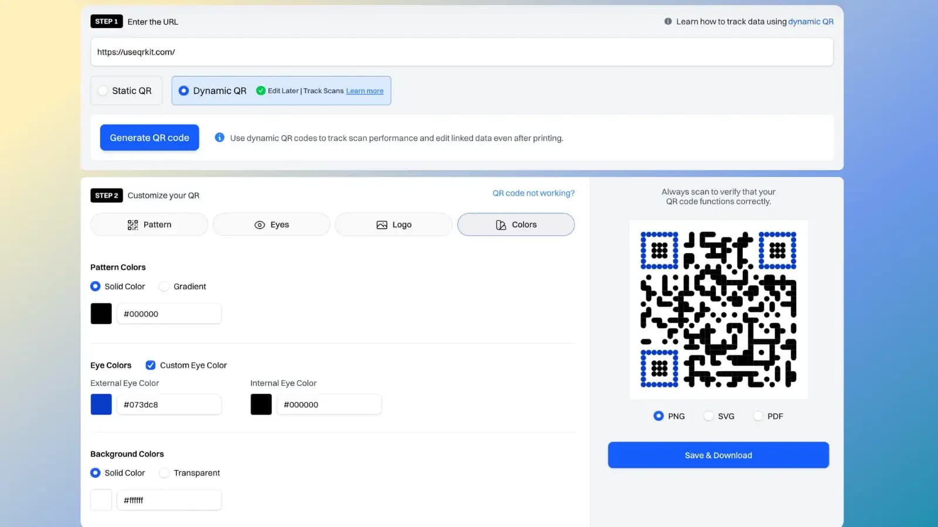Click Save & Download
Screen dimensions: 938x527
pos(718,455)
